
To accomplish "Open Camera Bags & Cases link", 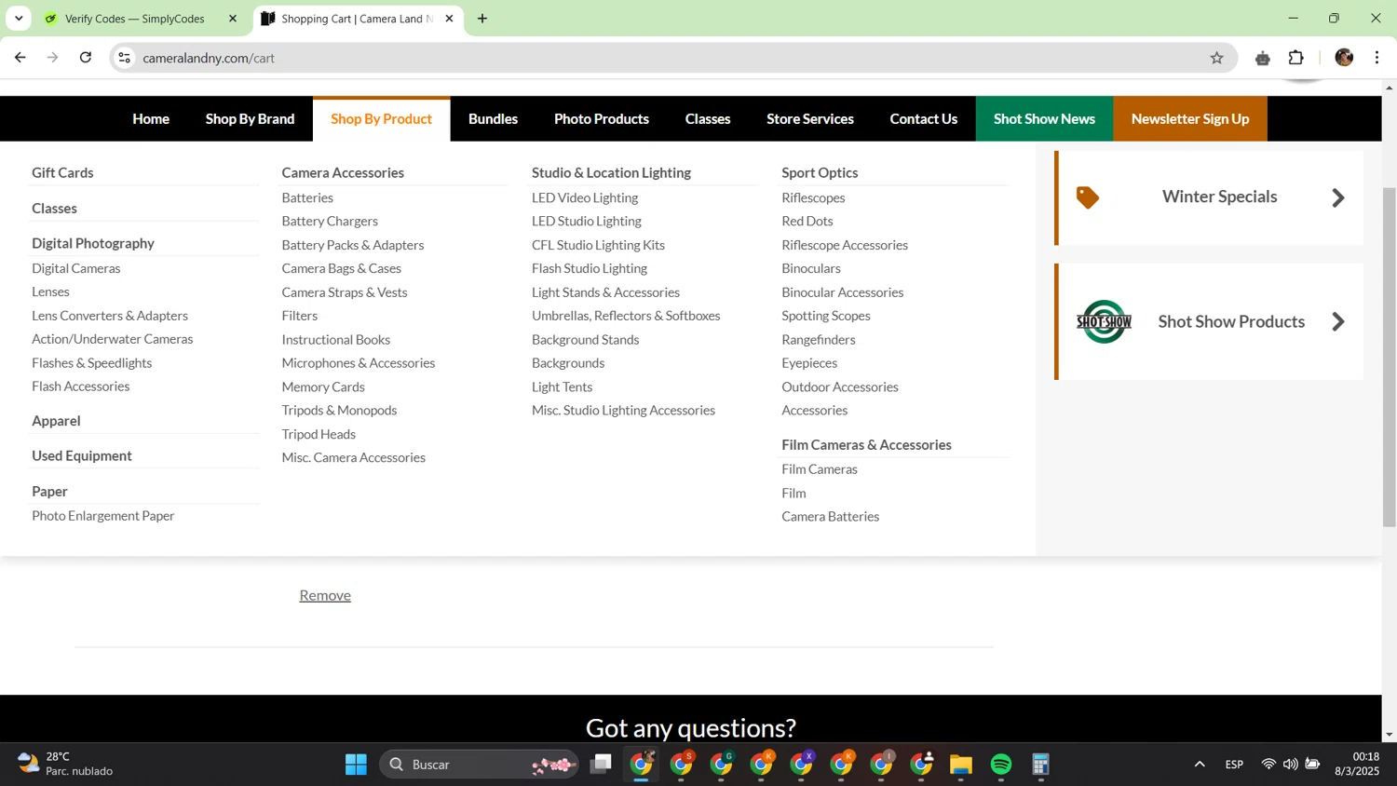I will point(342,268).
